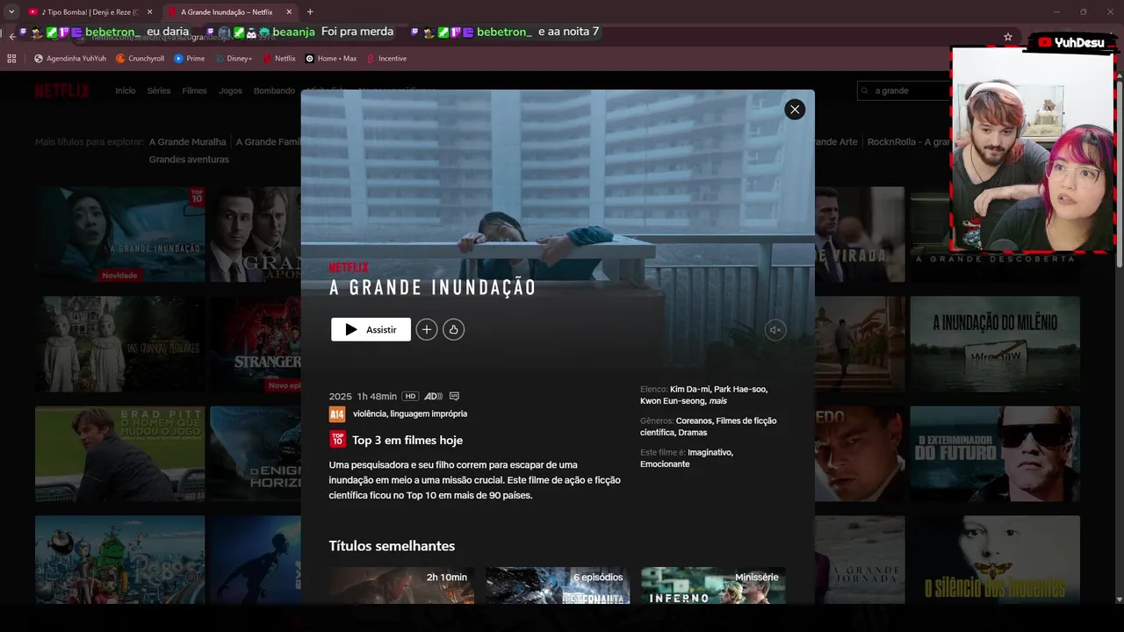This screenshot has height=632, width=1124.
Task: Open the Emocionante tag link
Action: pyautogui.click(x=665, y=464)
